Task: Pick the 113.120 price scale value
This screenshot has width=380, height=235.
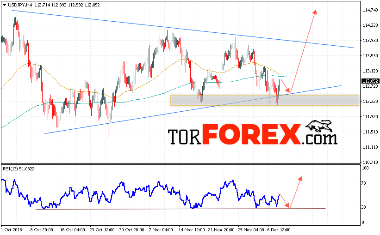Action: point(370,71)
